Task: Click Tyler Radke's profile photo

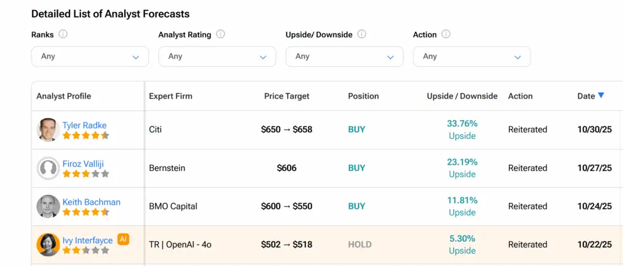Action: (47, 130)
